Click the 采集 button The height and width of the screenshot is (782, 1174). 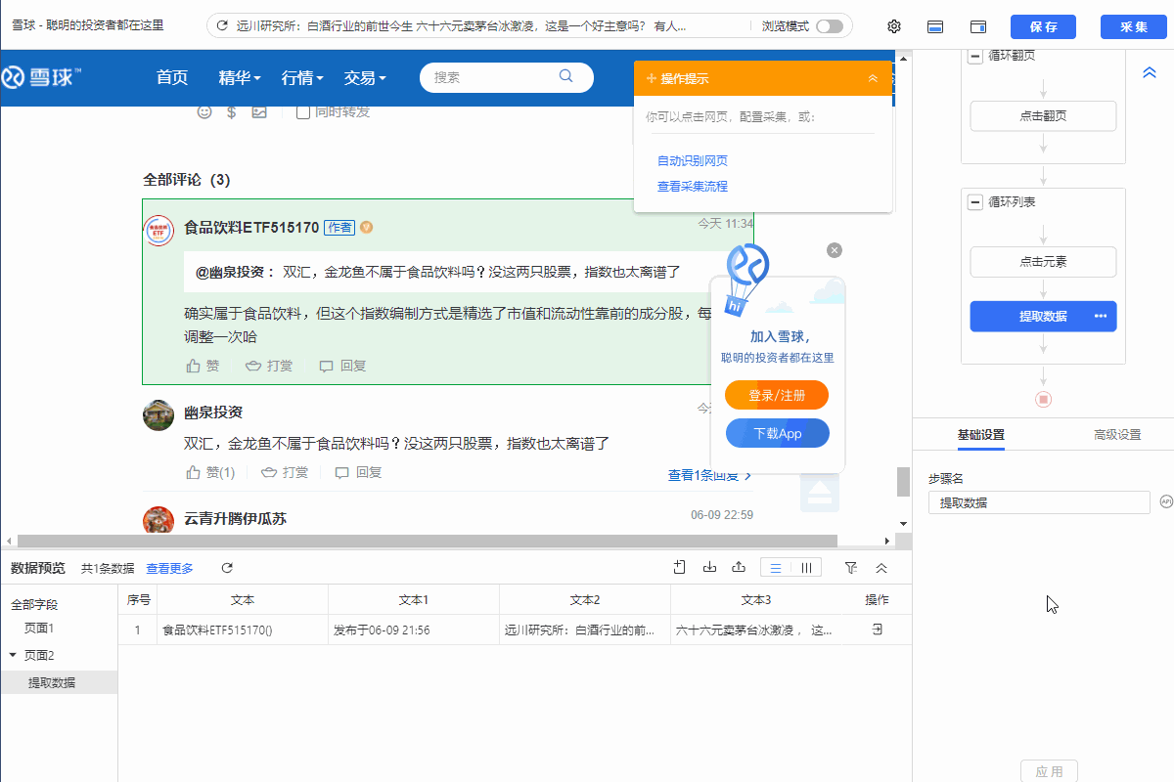click(1134, 26)
